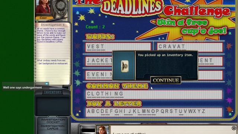Buy the letter J
This screenshot has height=134, width=238.
pos(129,111)
